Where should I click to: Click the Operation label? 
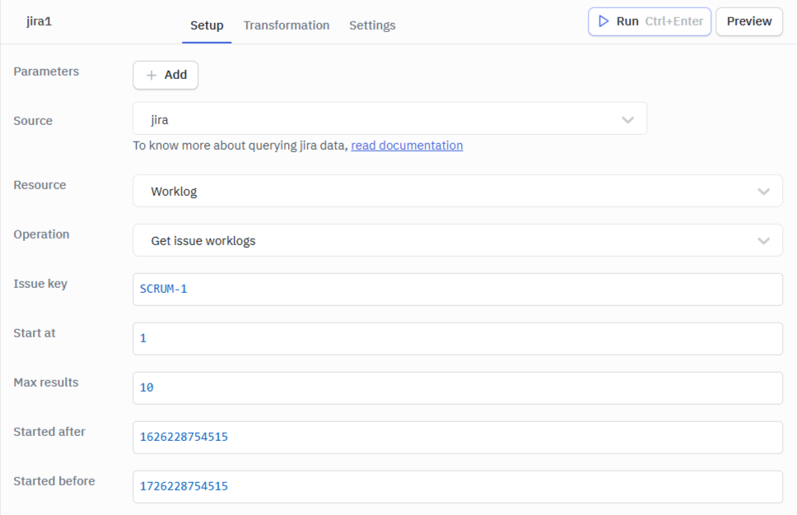pyautogui.click(x=41, y=234)
